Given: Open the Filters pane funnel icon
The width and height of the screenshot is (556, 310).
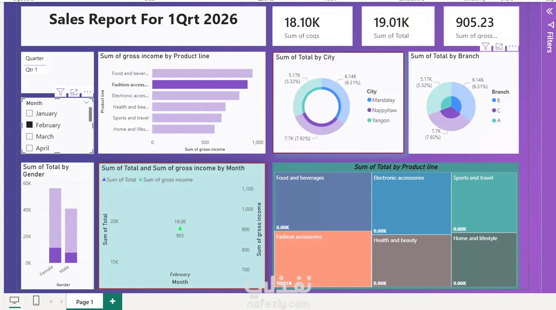Looking at the screenshot, I should pyautogui.click(x=551, y=25).
